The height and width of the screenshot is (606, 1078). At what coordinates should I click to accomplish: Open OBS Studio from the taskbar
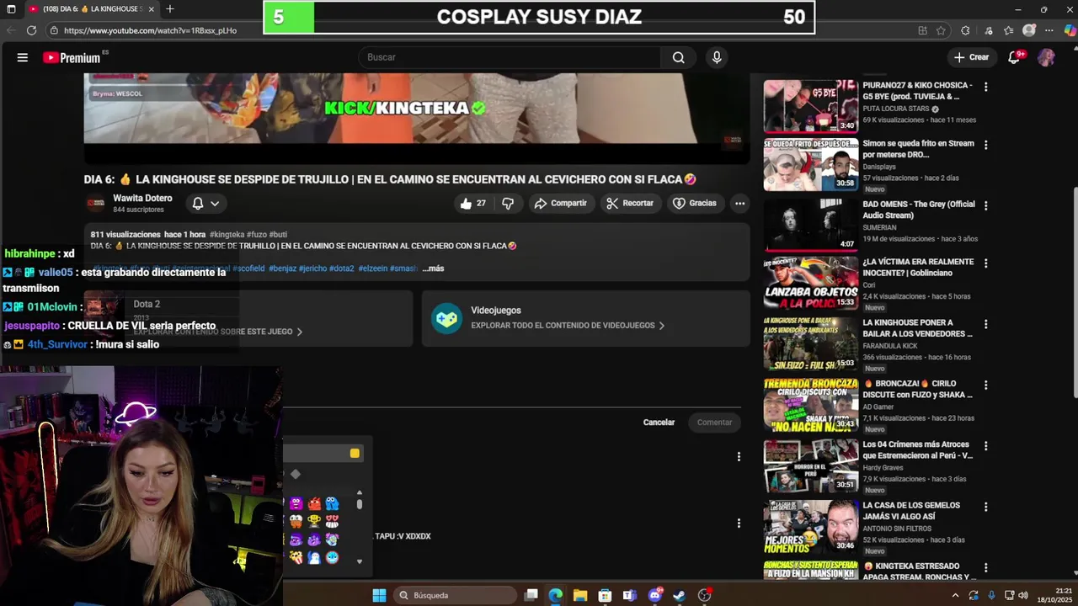pyautogui.click(x=705, y=595)
